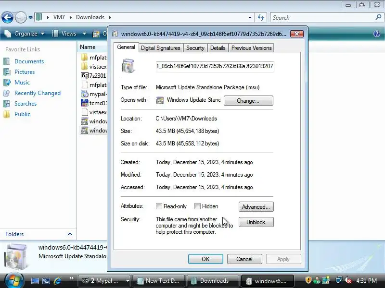
Task: Click the refresh button beside the address bar
Action: (x=261, y=17)
